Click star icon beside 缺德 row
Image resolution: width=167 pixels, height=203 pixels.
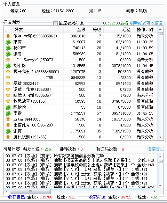8,95
